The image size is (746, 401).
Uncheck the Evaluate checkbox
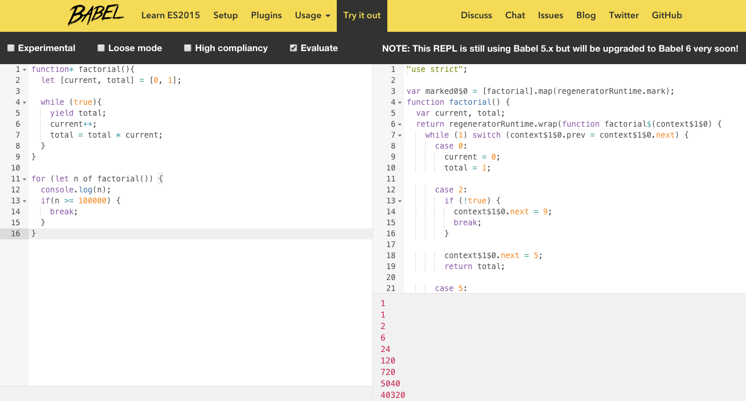click(x=293, y=48)
